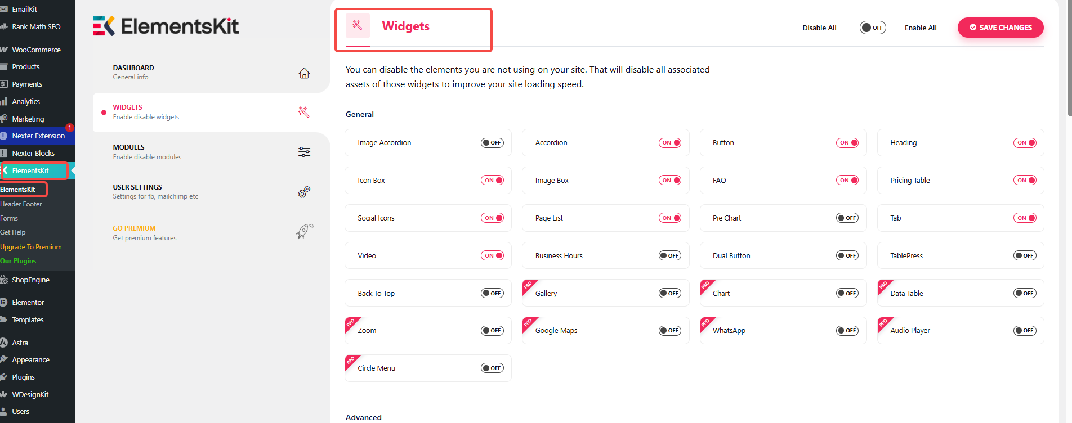Turn off the Heading widget toggle
The height and width of the screenshot is (423, 1072).
coord(1025,143)
